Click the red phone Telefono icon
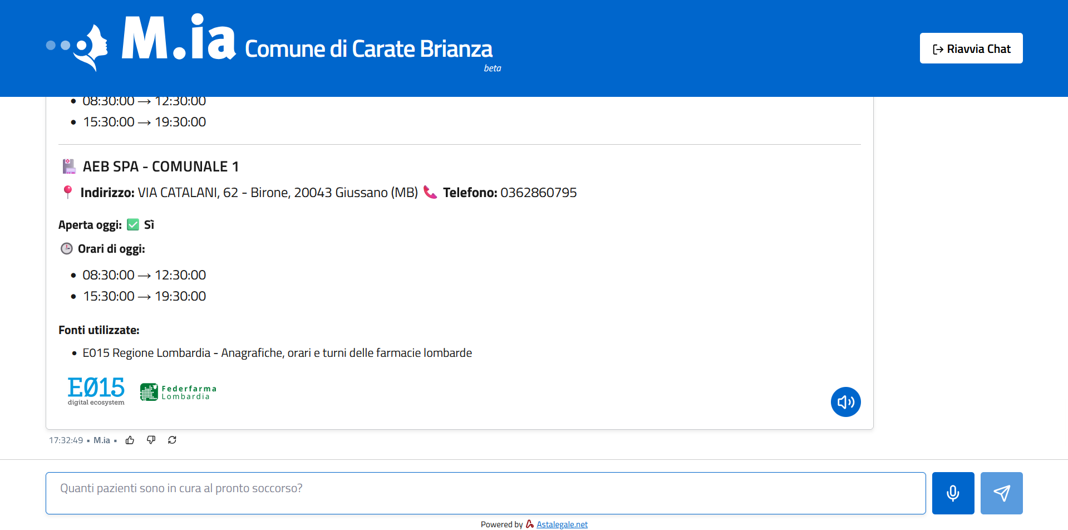 click(x=430, y=192)
